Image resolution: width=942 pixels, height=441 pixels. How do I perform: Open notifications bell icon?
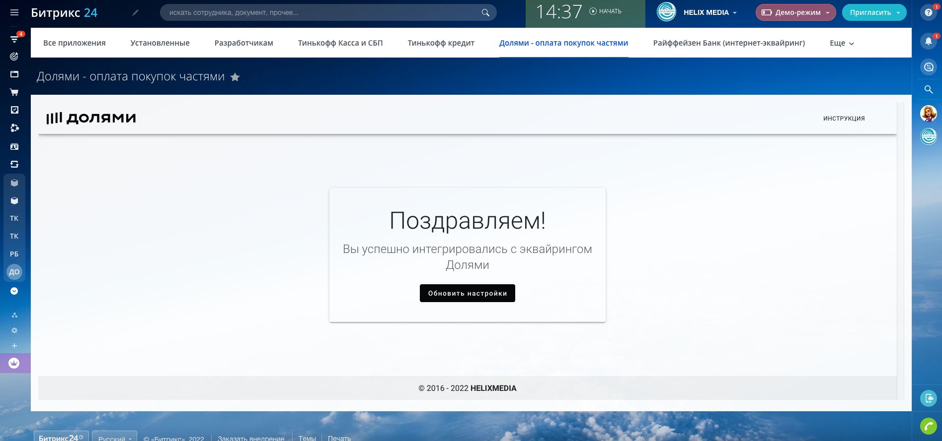pos(928,41)
